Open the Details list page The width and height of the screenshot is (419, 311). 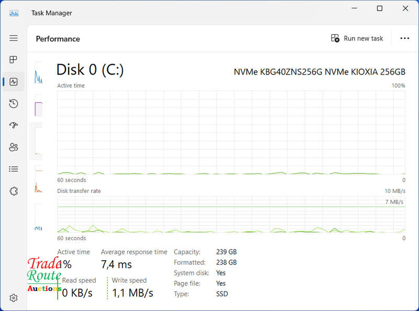pos(14,169)
